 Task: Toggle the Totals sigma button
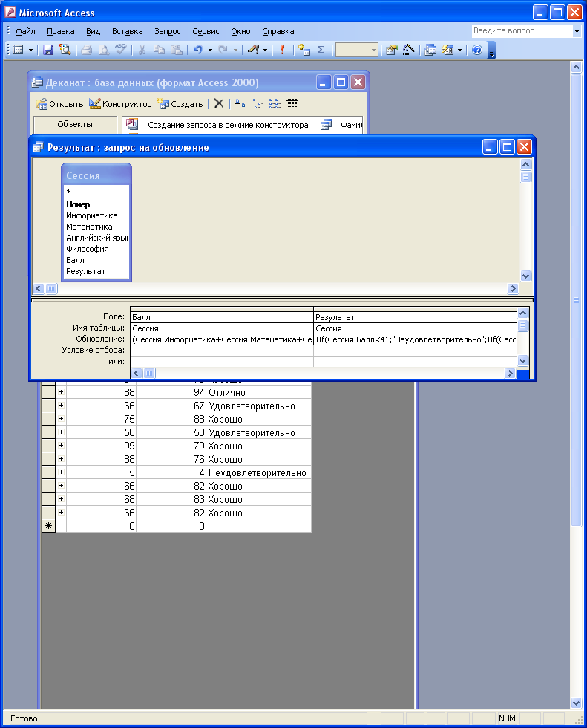click(x=321, y=50)
